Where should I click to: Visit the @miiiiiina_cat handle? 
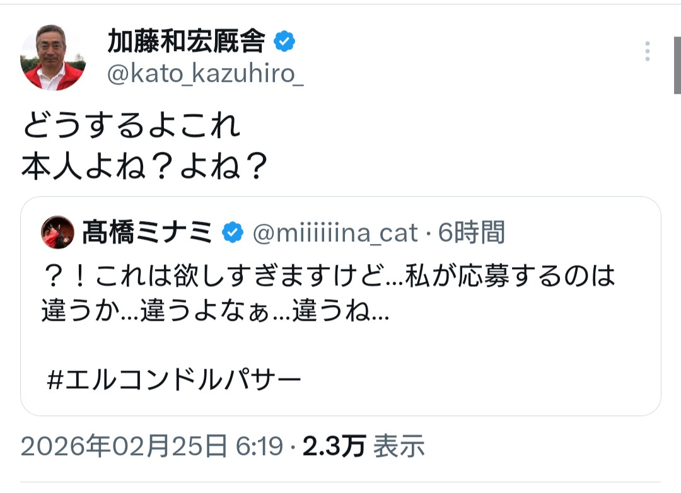(335, 233)
